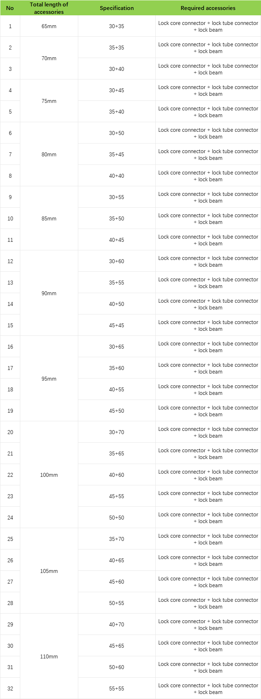261x699 pixels.
Task: Select the "Required accessories" header cell
Action: [208, 8]
